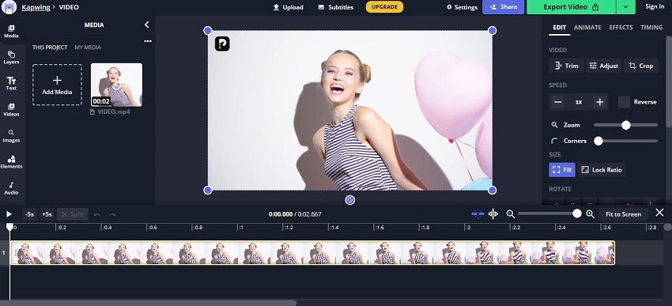Open the Crop video tool

(x=641, y=66)
